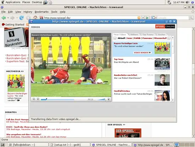Open the Top-News video thumbnail
The width and height of the screenshot is (195, 147).
tap(162, 64)
